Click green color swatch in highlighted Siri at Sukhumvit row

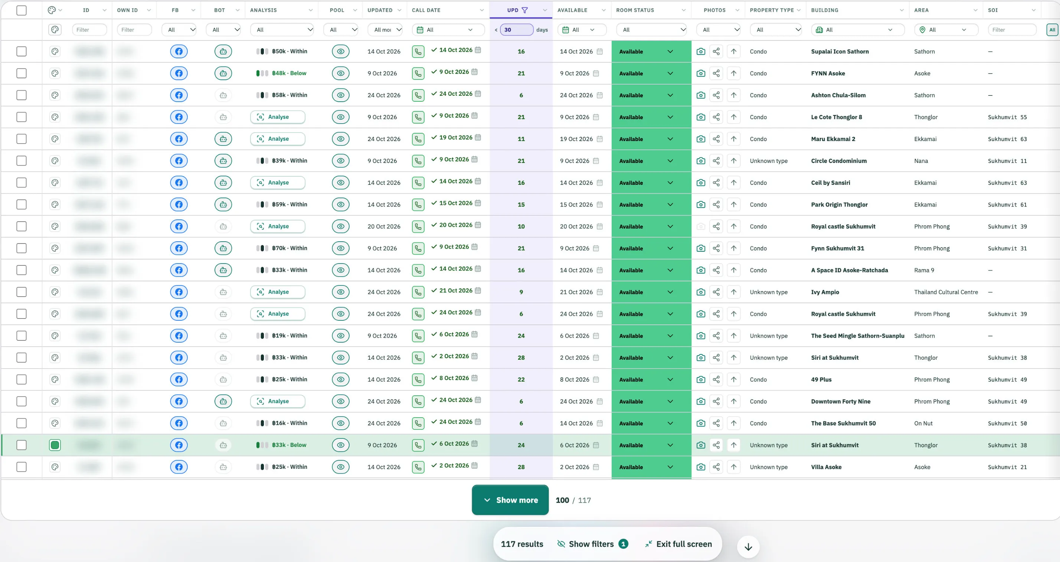pos(55,445)
